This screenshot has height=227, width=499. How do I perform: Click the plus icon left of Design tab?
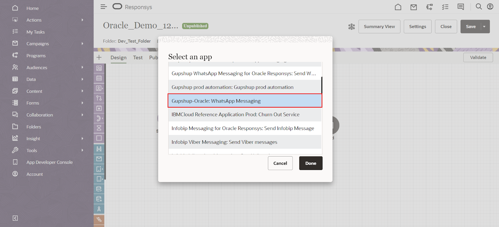[99, 57]
